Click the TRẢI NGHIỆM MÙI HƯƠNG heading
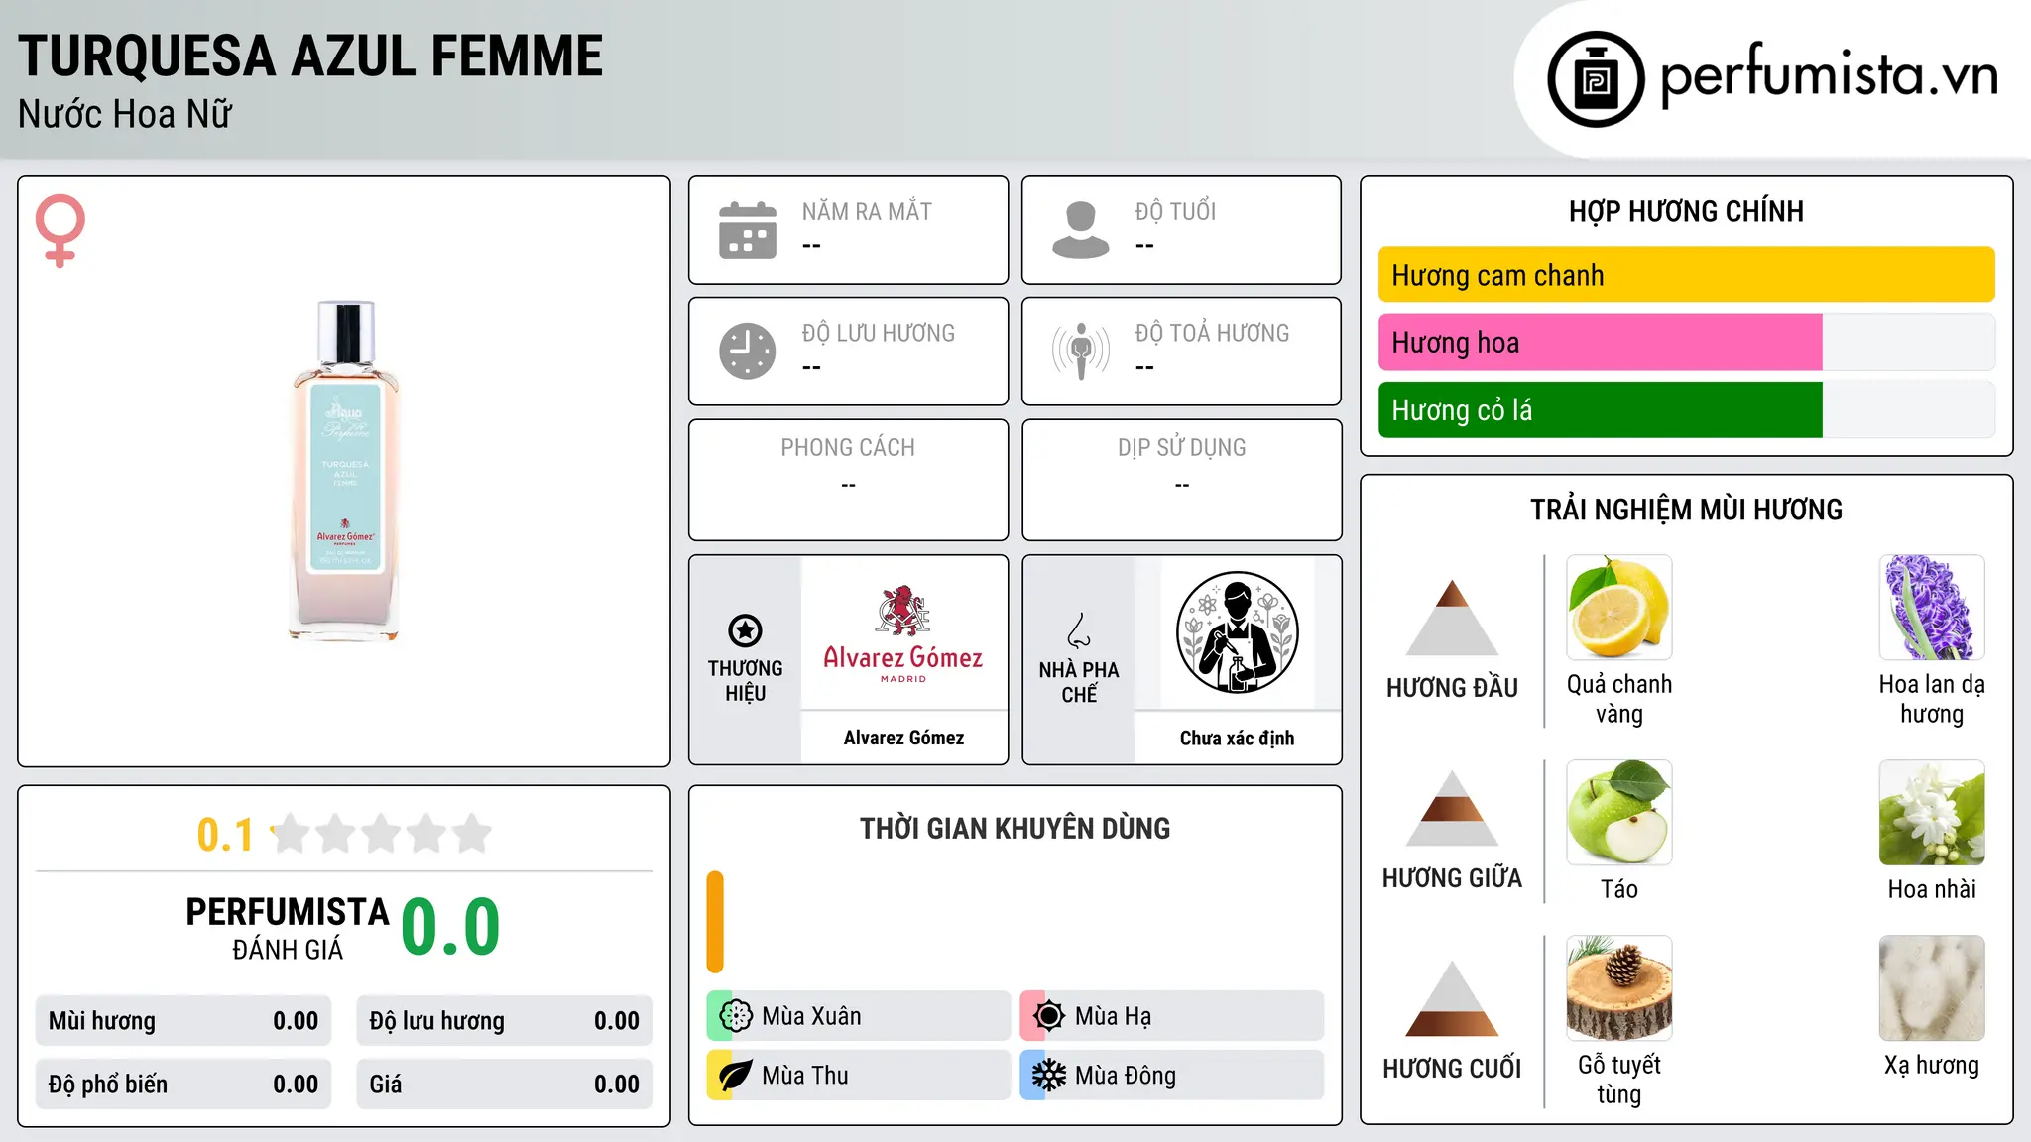 [1686, 510]
